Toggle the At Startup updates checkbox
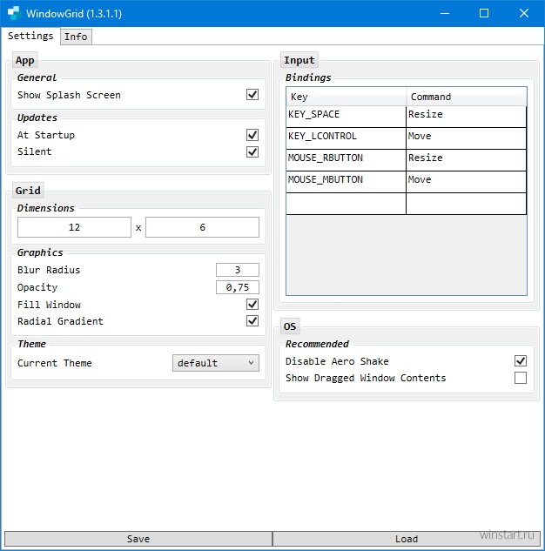Screen dimensions: 545x551 [252, 135]
